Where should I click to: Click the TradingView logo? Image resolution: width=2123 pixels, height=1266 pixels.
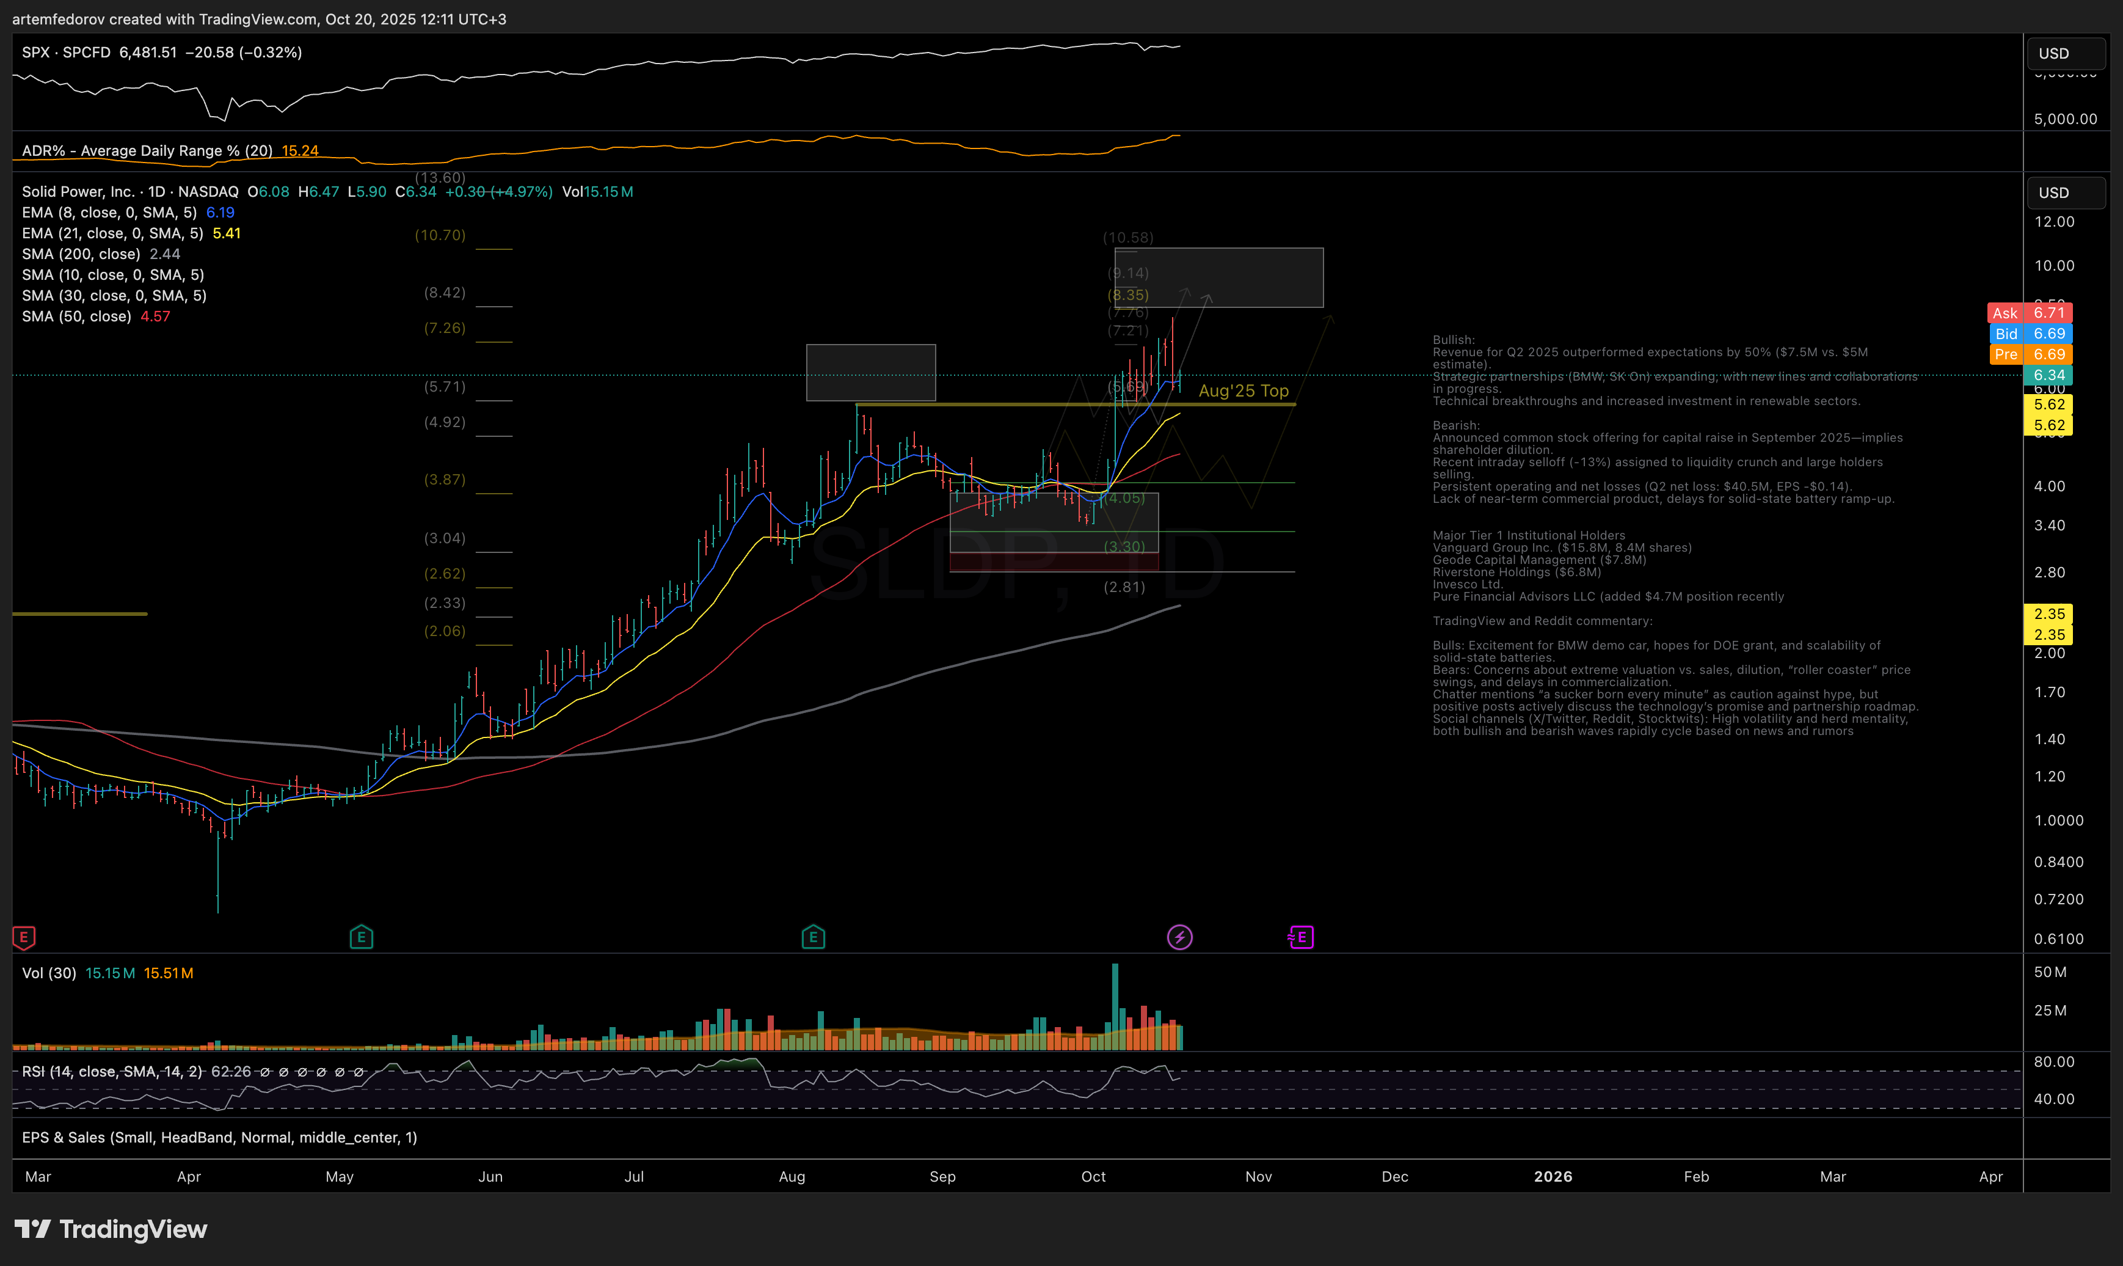click(111, 1229)
